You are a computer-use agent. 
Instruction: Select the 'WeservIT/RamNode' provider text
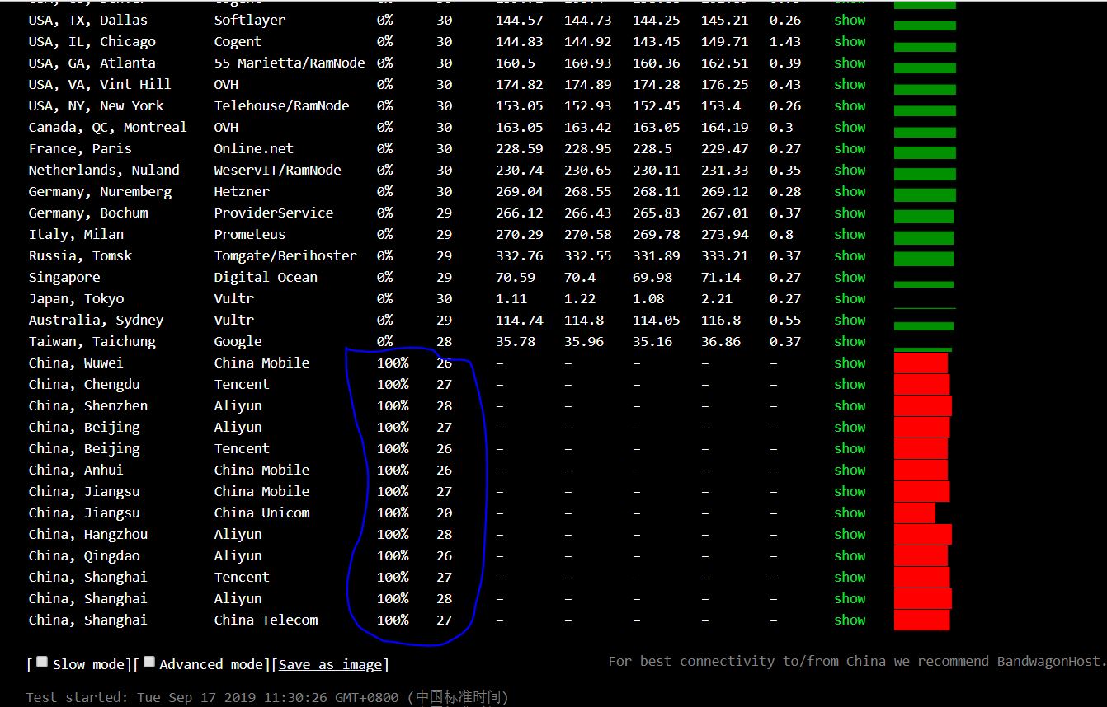tap(277, 170)
